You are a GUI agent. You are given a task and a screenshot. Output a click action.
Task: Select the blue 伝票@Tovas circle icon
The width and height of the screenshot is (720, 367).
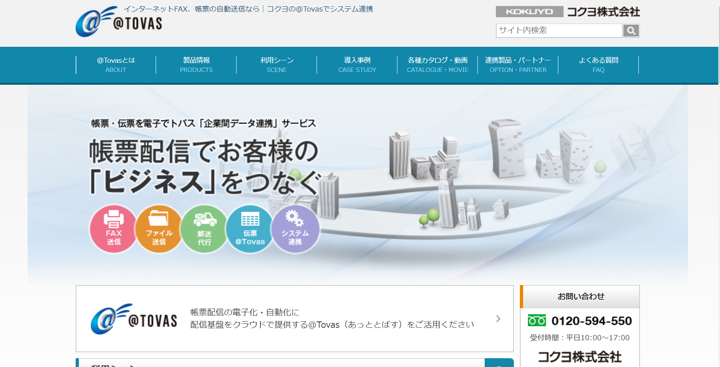click(250, 229)
